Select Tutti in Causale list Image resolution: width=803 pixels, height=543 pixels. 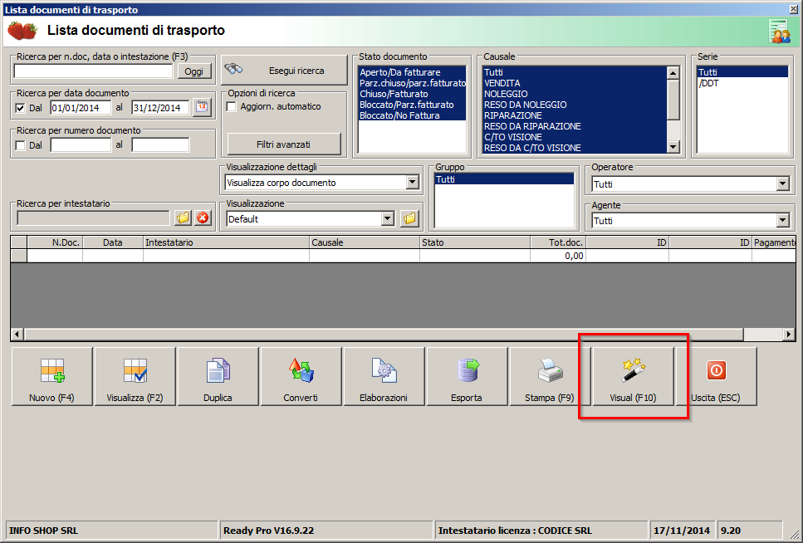575,72
